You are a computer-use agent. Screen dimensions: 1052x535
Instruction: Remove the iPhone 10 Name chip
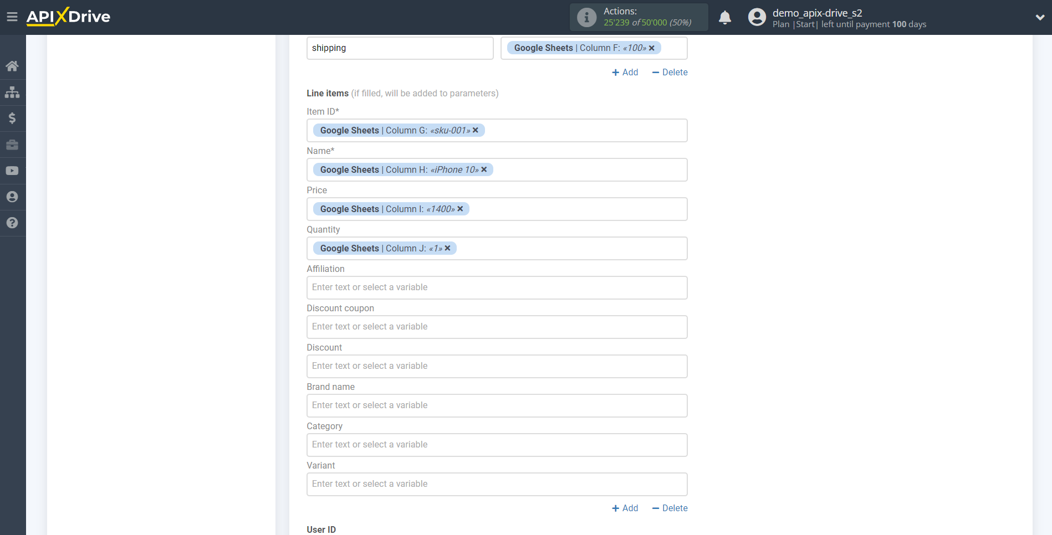point(484,169)
